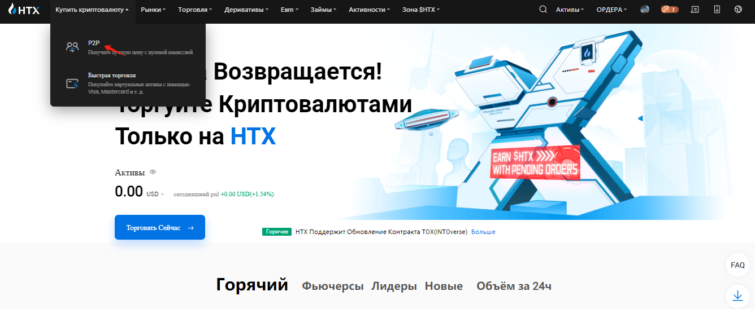Expand the Earn dropdown
The height and width of the screenshot is (309, 755).
click(289, 10)
